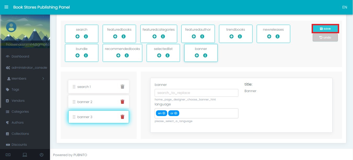
Task: Click the plus icon under featuredbooks
Action: [x=115, y=36]
